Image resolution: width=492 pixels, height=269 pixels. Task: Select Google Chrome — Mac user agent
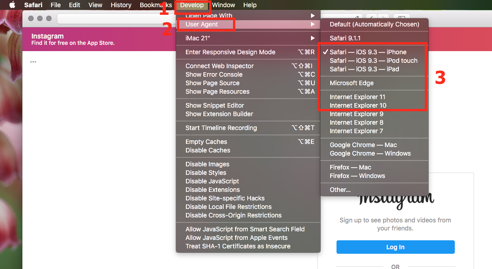374,145
